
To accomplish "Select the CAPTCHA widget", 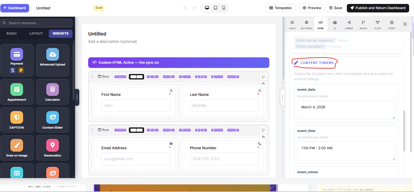I will tap(17, 120).
